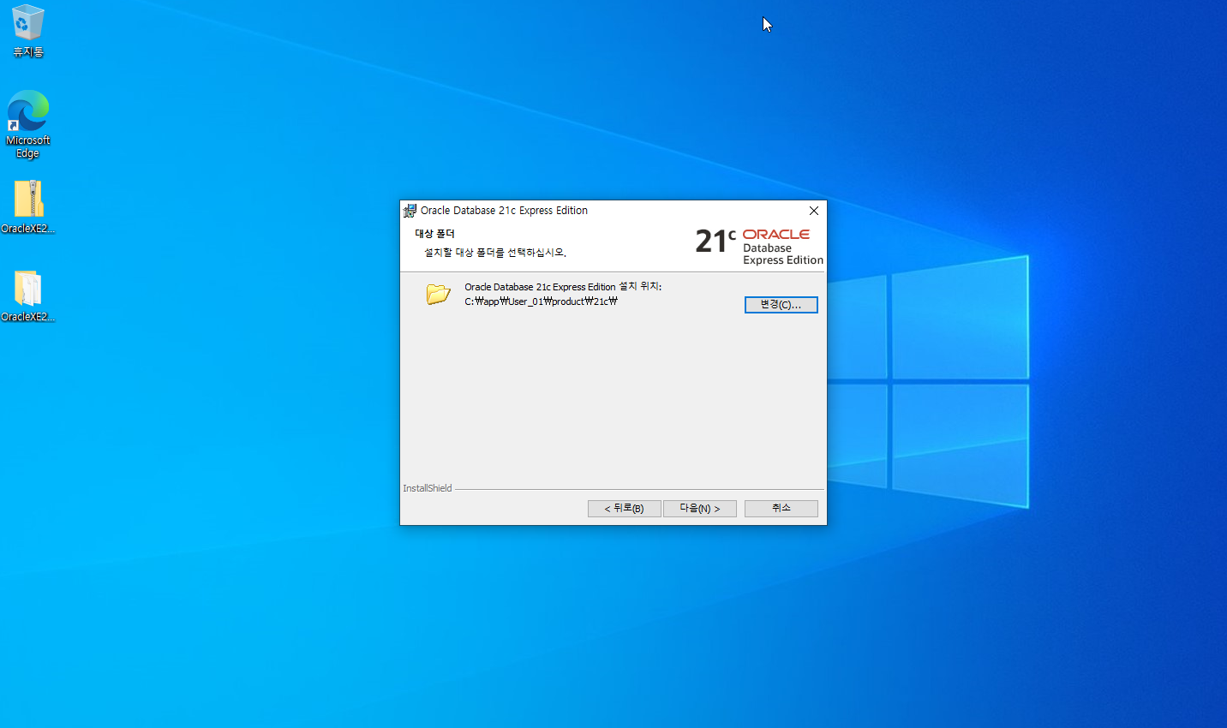The height and width of the screenshot is (728, 1227).
Task: Click the install path C:\app\User_01\product\21c\
Action: pos(541,301)
